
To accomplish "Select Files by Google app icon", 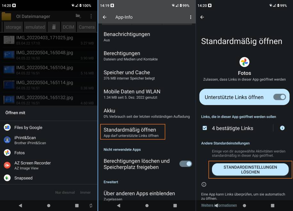I will coord(7,127).
